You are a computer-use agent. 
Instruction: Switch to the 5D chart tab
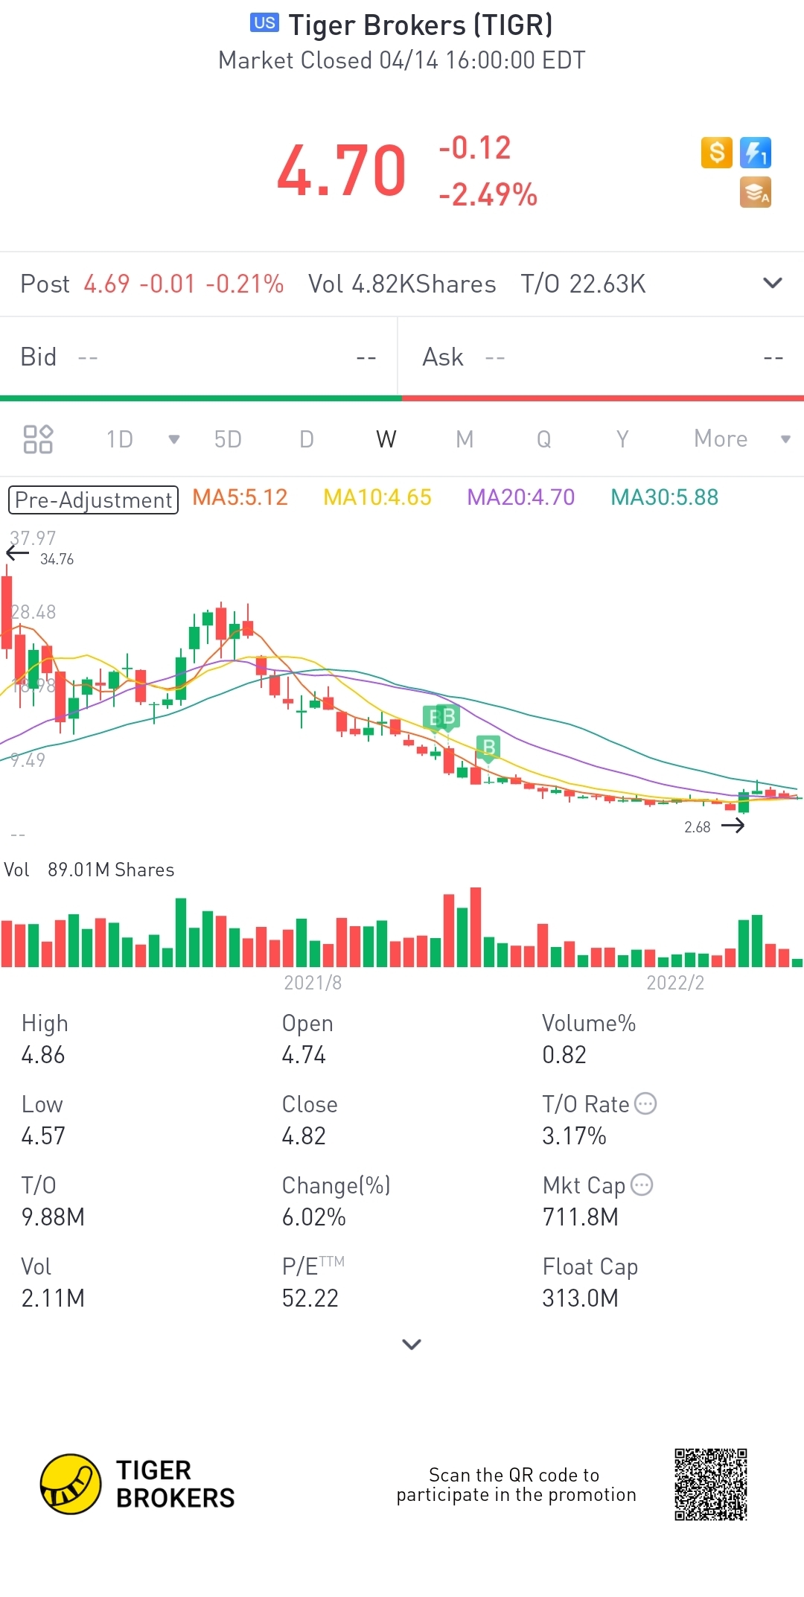click(228, 439)
